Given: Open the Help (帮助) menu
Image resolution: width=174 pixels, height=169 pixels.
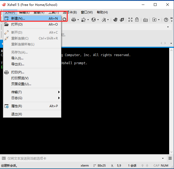Looking at the screenshot, I should click(x=102, y=12).
